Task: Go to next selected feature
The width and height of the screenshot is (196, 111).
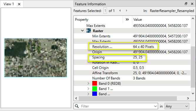Action: [x=126, y=11]
